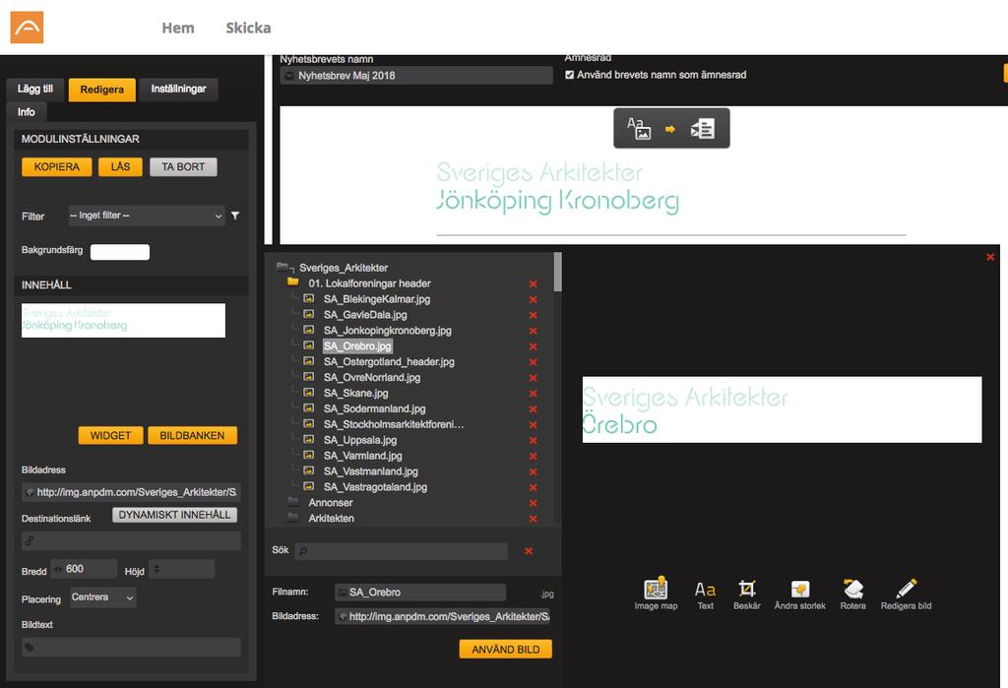Remove SA_Jonkopingkronoberg.jpg using its red X
1008x688 pixels.
pos(533,331)
